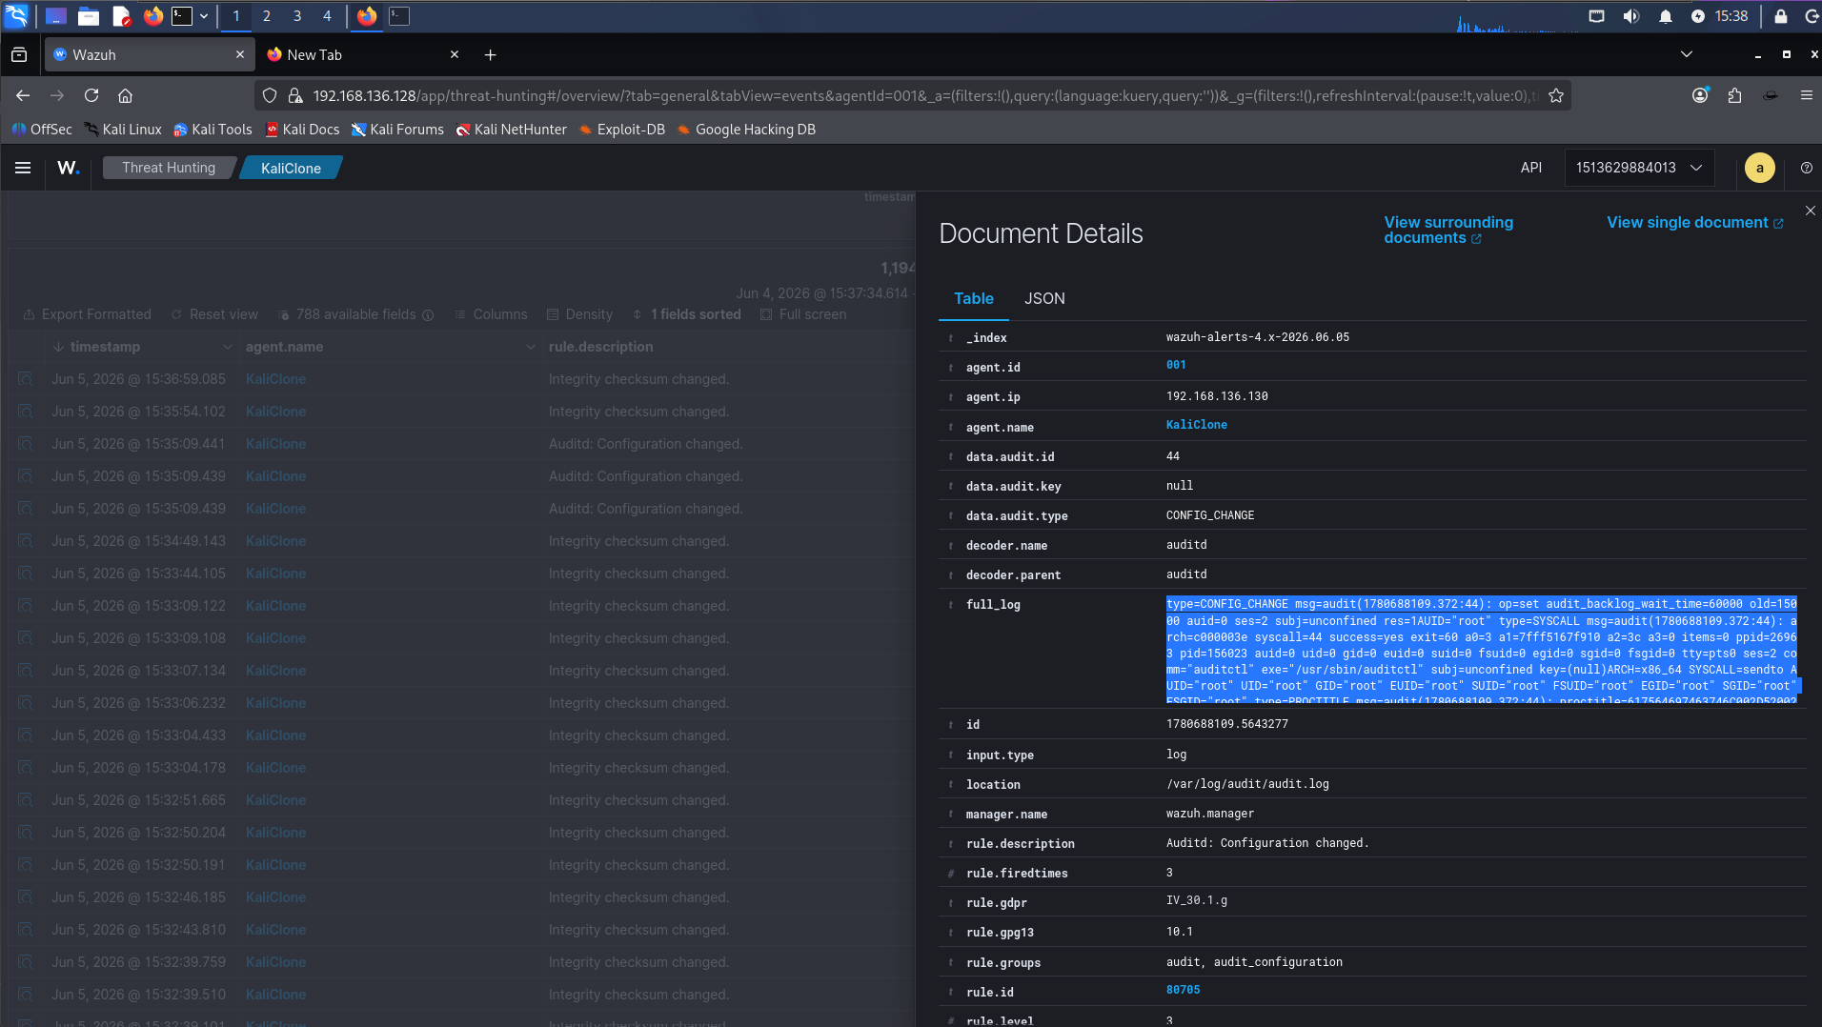Click the lock screen icon in panel
This screenshot has width=1822, height=1027.
coord(1780,16)
